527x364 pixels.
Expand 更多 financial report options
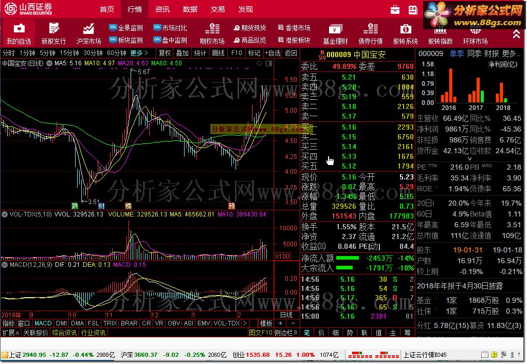[x=511, y=53]
